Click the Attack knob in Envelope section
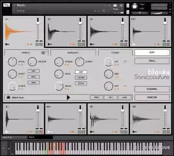Screen dimensions: 174x156 point(59,62)
